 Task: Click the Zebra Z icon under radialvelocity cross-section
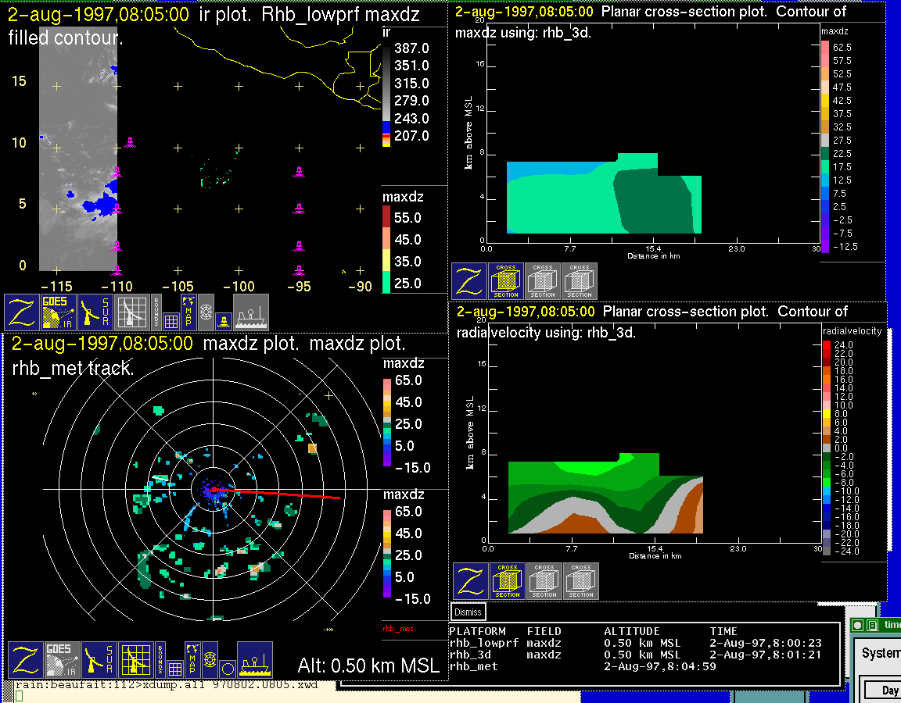pos(471,582)
